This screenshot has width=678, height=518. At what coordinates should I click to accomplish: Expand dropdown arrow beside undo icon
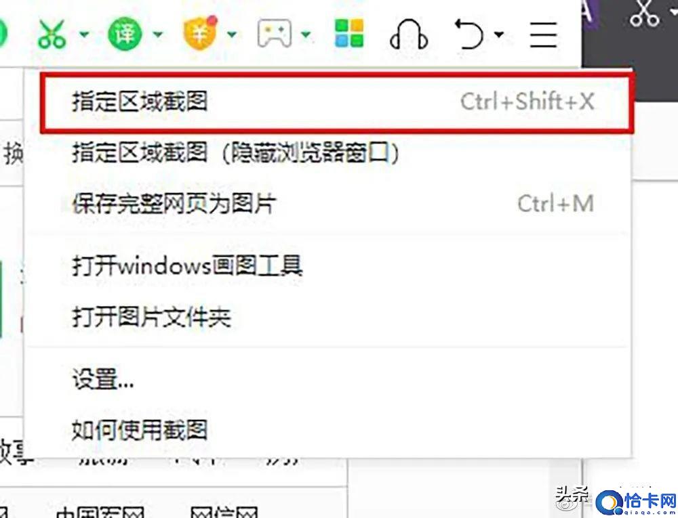(x=499, y=34)
